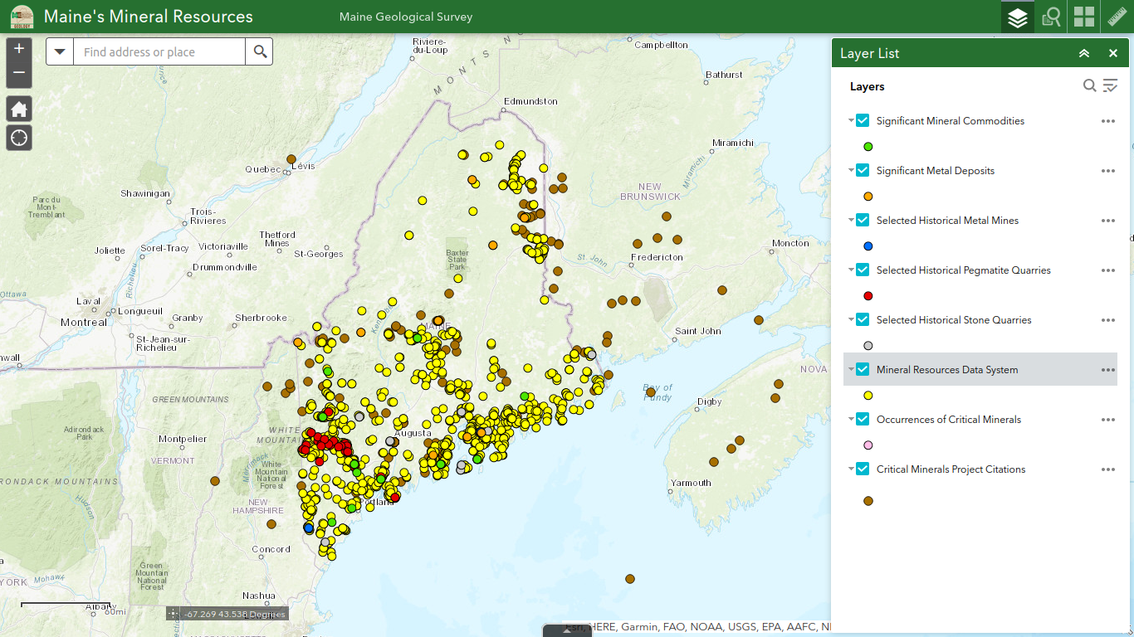This screenshot has width=1134, height=637.
Task: Open the search source dropdown arrow
Action: [60, 51]
